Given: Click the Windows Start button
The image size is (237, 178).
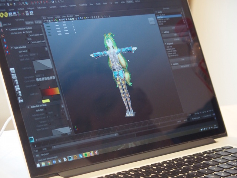Looking at the screenshot, I should (39, 165).
